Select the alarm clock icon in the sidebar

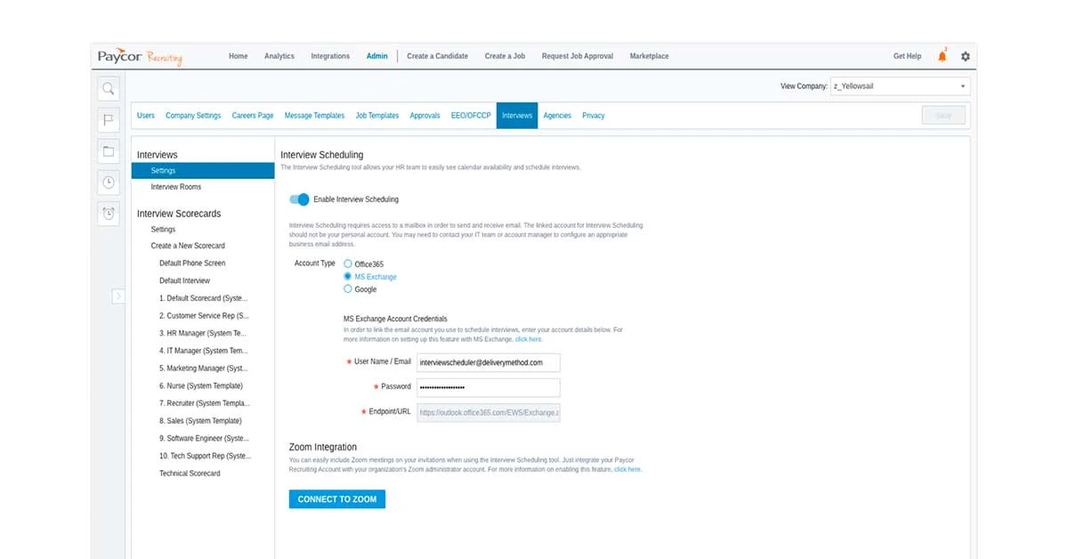coord(108,213)
